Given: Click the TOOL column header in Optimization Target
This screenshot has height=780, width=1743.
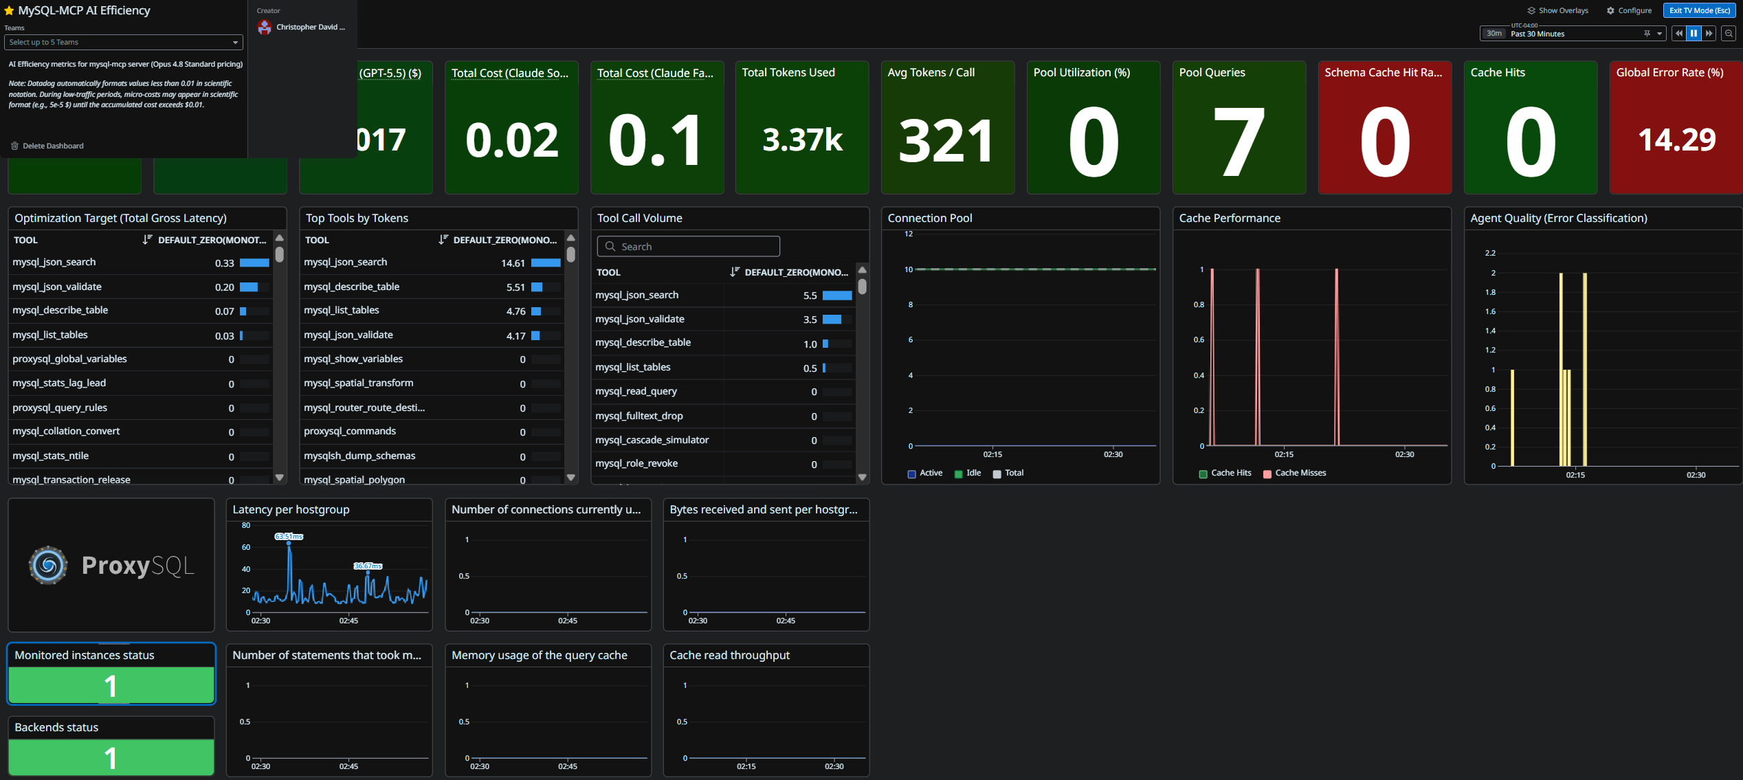Looking at the screenshot, I should pos(26,240).
